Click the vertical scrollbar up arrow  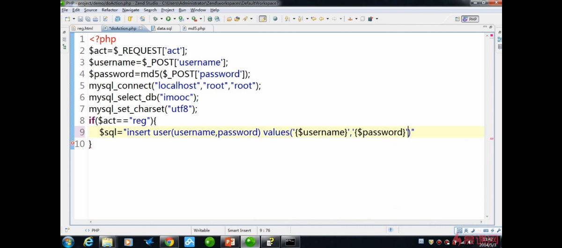point(487,36)
